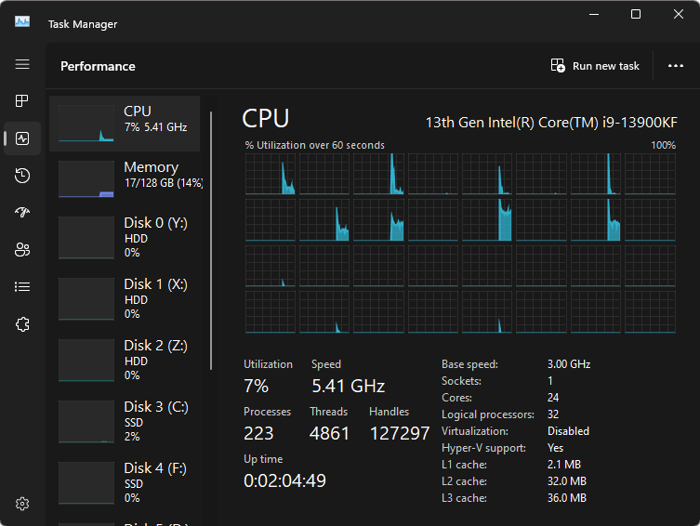Screen dimensions: 700x526
Task: View Disk 2 (Z:) usage graph
Action: 125,361
